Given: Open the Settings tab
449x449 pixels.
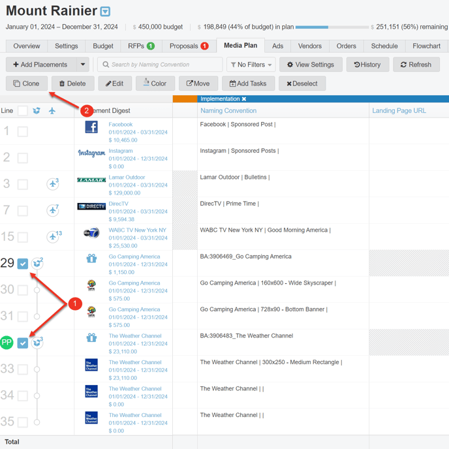Looking at the screenshot, I should [66, 46].
